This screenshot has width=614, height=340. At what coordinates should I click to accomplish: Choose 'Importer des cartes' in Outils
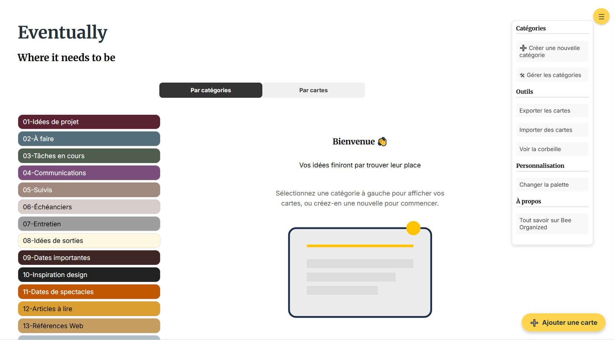[x=552, y=130]
